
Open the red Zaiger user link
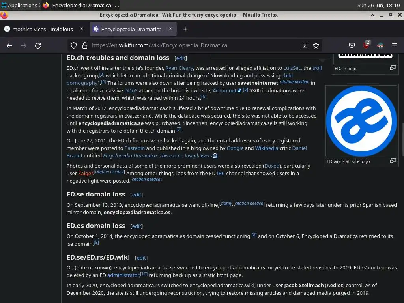(85, 174)
